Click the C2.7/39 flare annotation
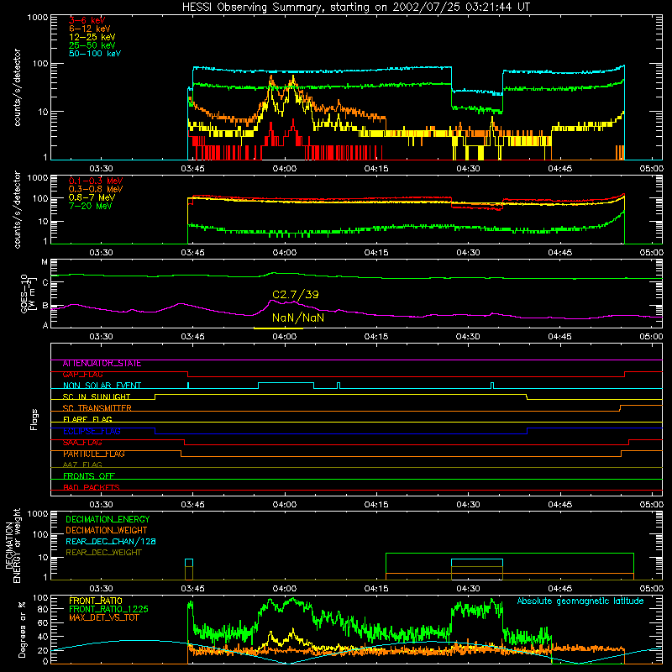 point(296,295)
